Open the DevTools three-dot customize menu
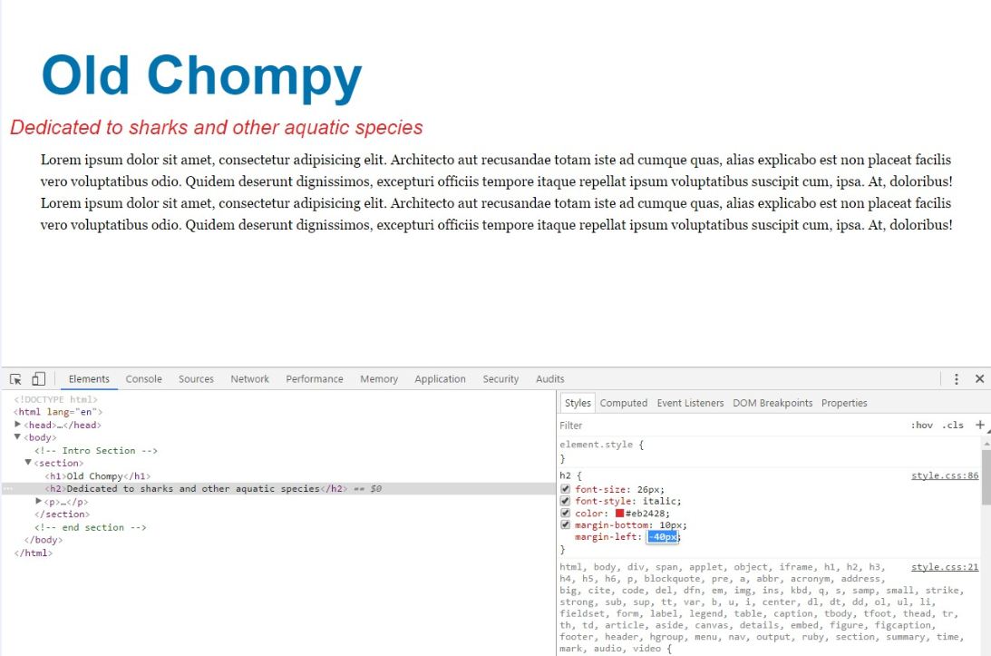Screen dimensions: 991x656 (x=957, y=379)
